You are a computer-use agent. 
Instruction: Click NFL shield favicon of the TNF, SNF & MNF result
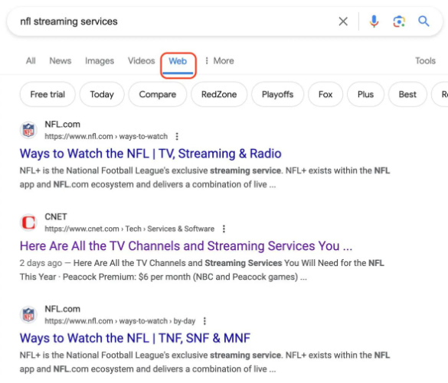[28, 315]
